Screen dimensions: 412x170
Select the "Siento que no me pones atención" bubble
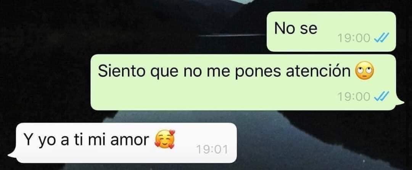click(243, 82)
